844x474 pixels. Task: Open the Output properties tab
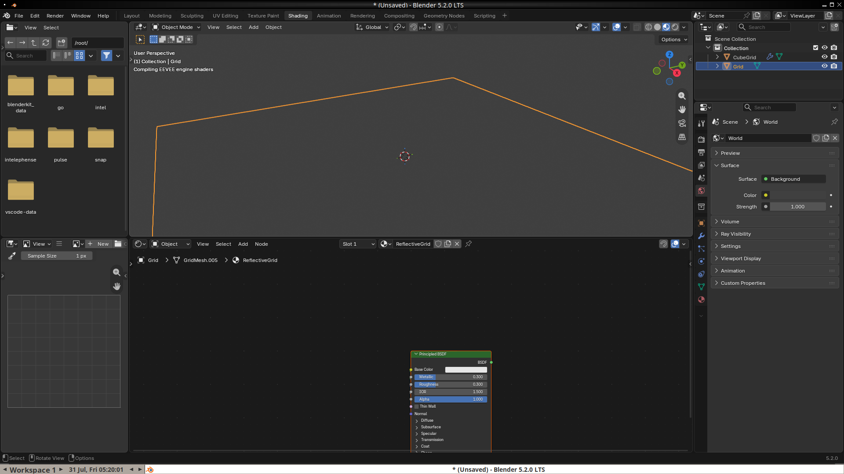(701, 152)
